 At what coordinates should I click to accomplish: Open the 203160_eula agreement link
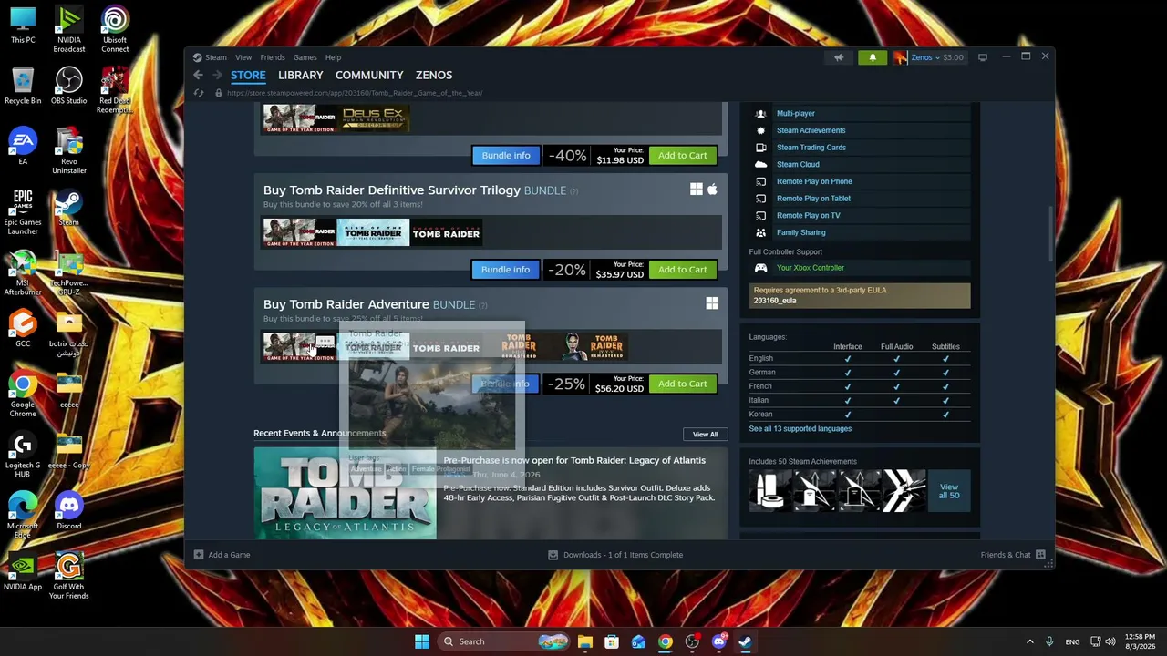(775, 301)
